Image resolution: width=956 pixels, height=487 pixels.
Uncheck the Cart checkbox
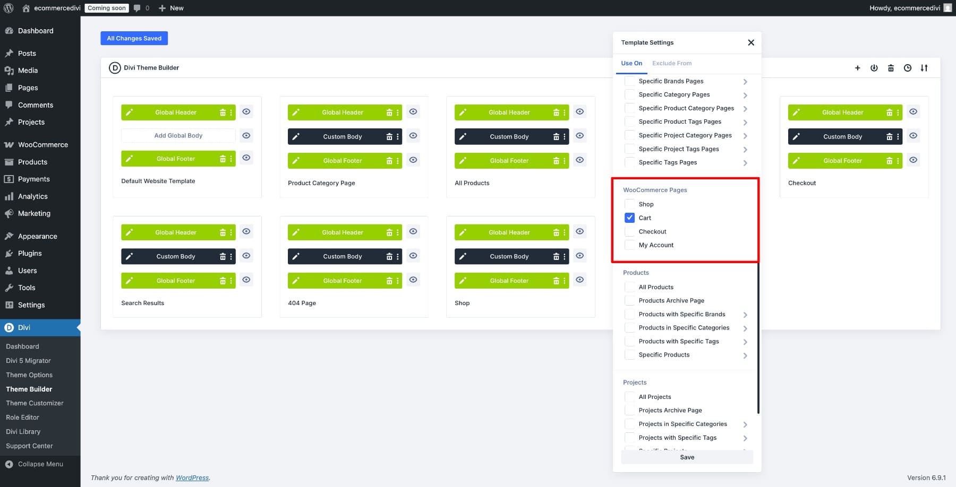[x=629, y=218]
